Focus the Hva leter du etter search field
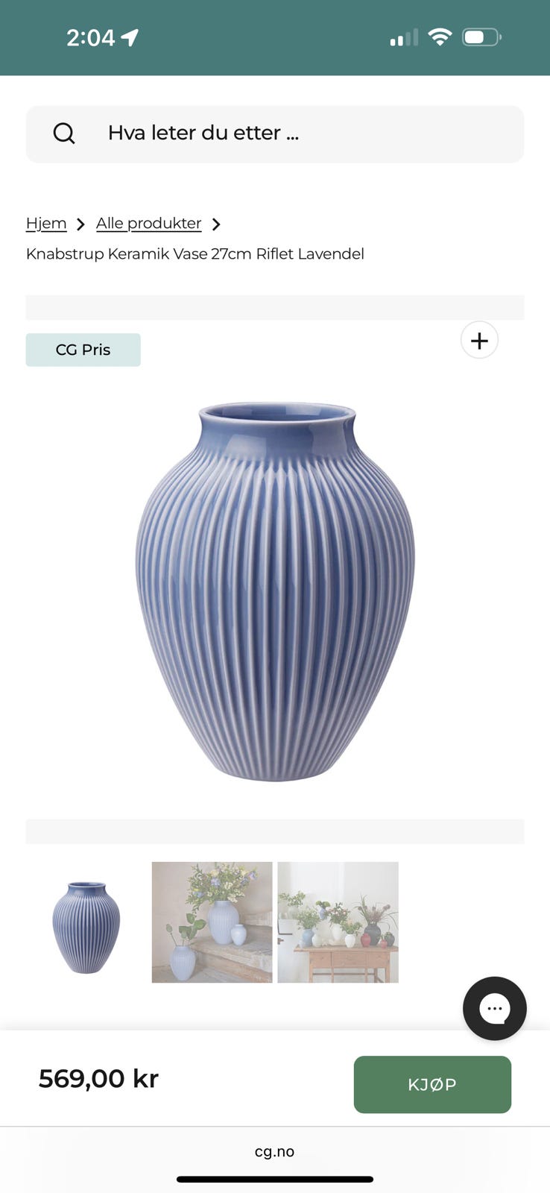This screenshot has height=1193, width=550. (275, 133)
